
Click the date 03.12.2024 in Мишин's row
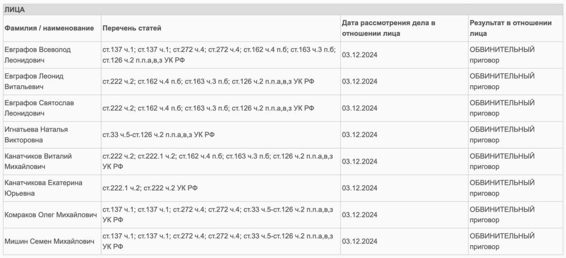coord(359,241)
